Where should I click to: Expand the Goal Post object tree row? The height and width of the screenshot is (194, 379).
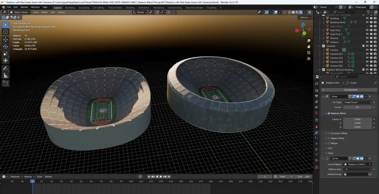[x=323, y=30]
